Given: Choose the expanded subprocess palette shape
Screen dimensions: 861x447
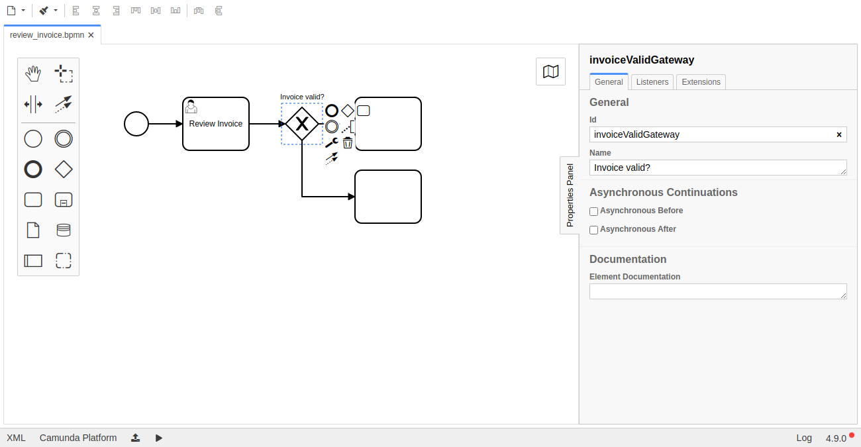Looking at the screenshot, I should pyautogui.click(x=64, y=200).
